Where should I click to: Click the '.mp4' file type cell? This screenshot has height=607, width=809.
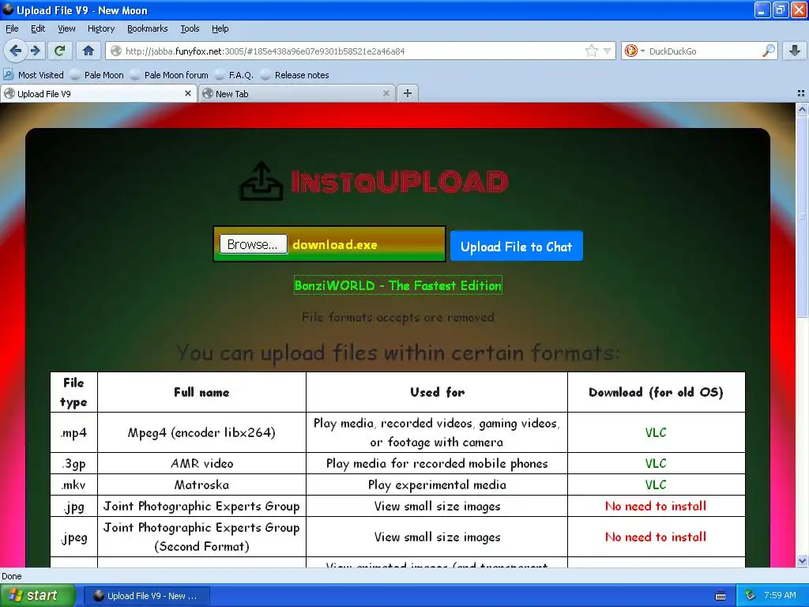coord(73,432)
